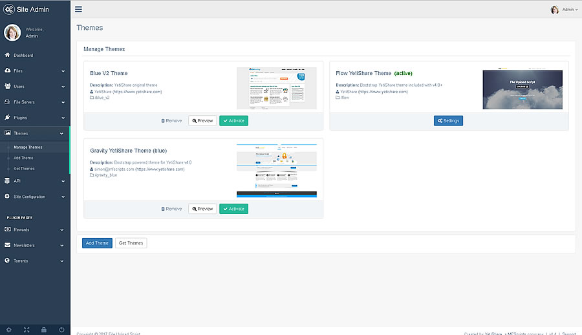Click the Support link in the footer
582x335 pixels.
(568, 334)
